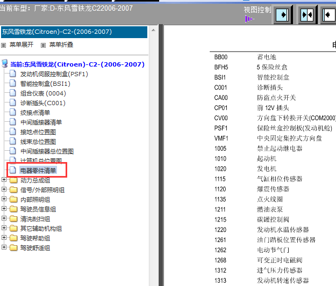Expand the 驾驶帮助组 tree node
Viewport: 336px width, 286px height.
pyautogui.click(x=4, y=238)
